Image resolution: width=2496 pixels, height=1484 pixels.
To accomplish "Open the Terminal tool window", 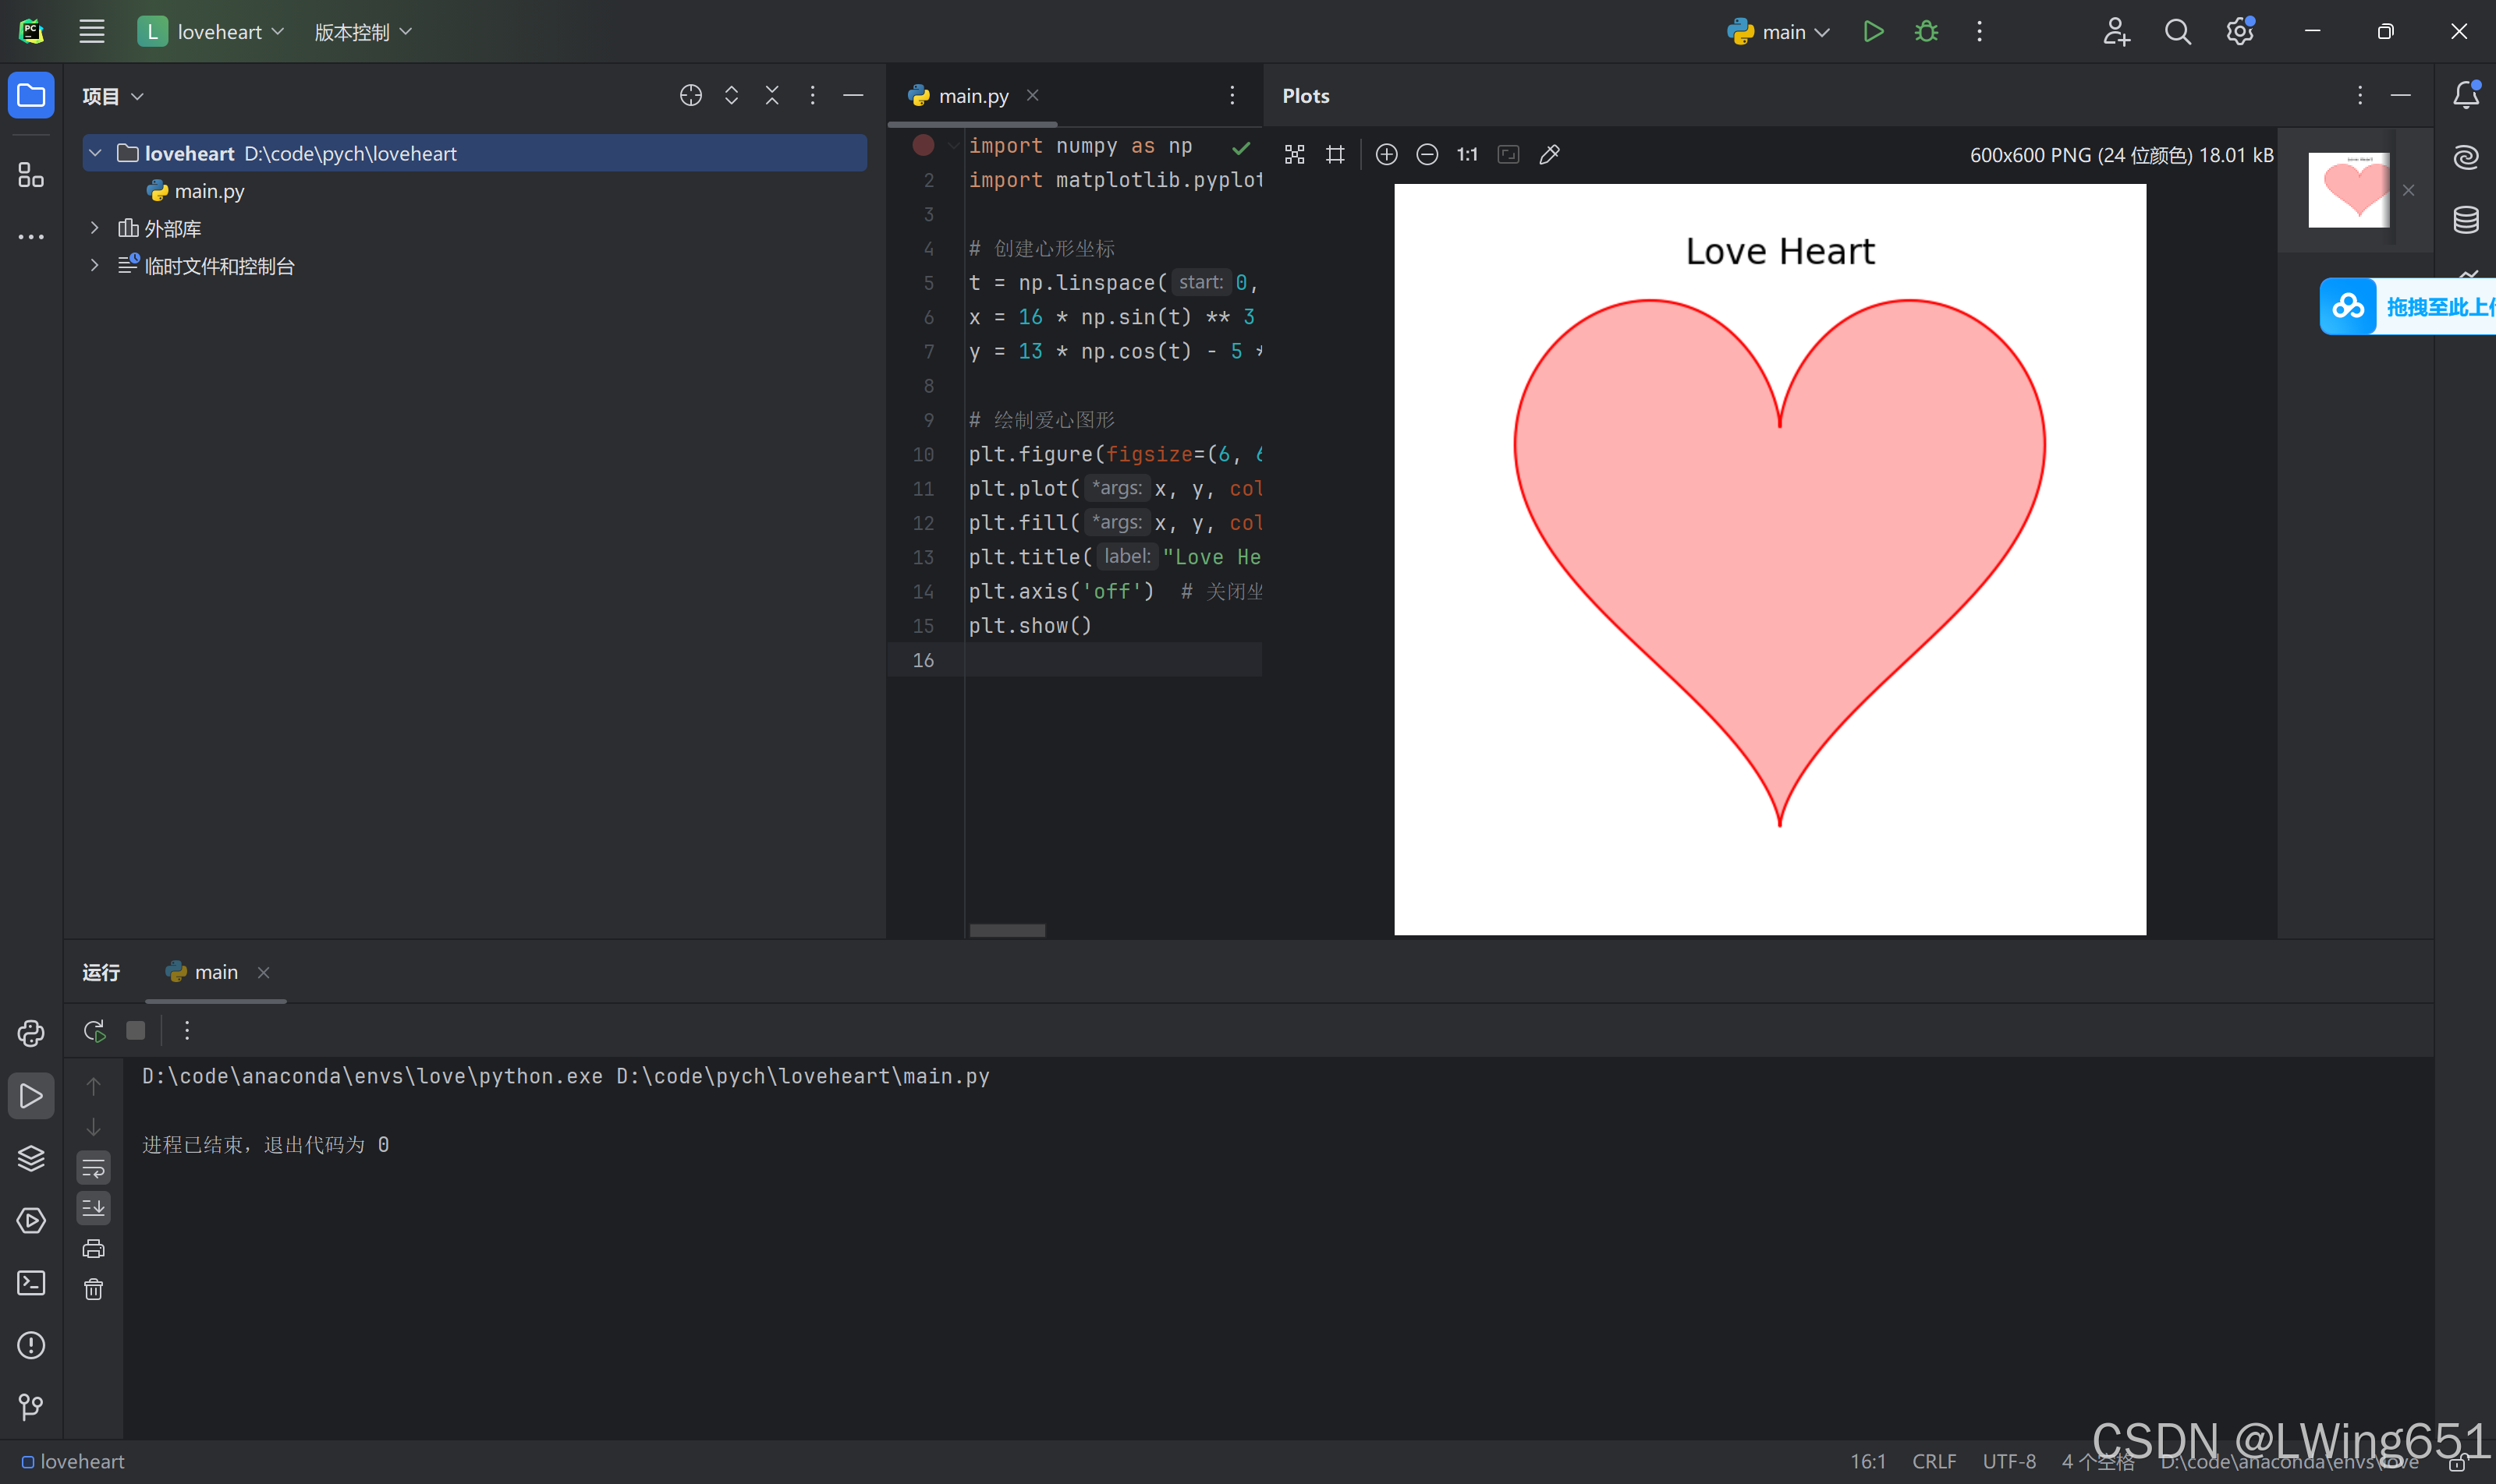I will coord(31,1283).
